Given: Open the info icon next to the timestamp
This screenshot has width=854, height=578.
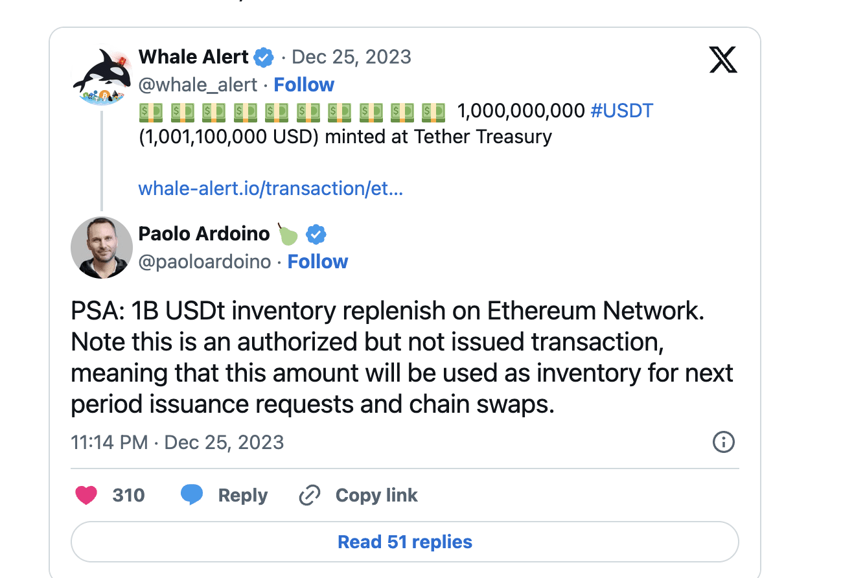Looking at the screenshot, I should coord(724,442).
